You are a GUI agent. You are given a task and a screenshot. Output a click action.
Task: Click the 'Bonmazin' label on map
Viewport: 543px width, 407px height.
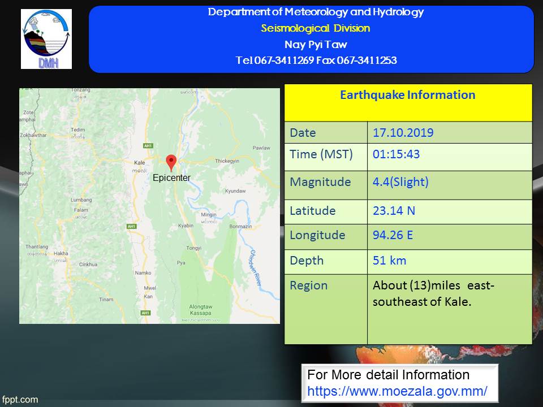241,226
